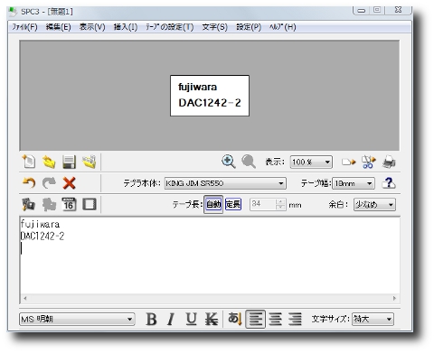Minimize the SPC3 window
Image resolution: width=434 pixels, height=353 pixels.
[362, 11]
